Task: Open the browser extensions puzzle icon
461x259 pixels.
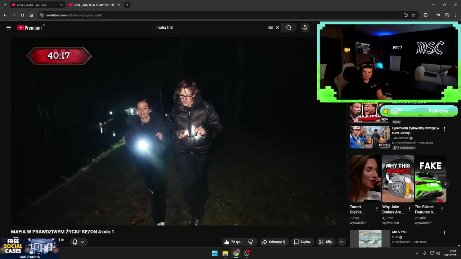Action: (x=425, y=15)
